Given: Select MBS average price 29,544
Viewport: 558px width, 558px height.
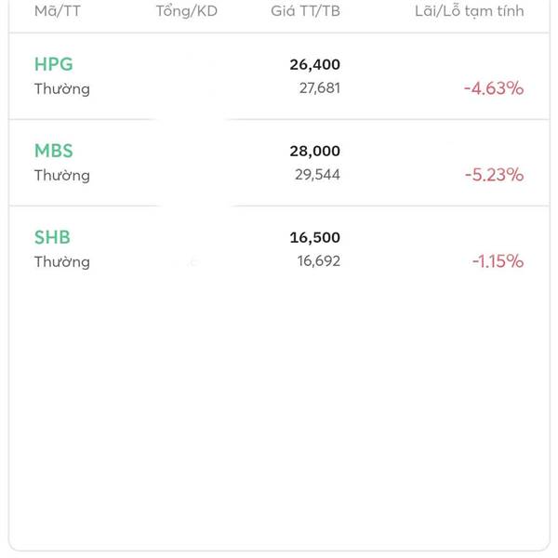Looking at the screenshot, I should coord(319,175).
